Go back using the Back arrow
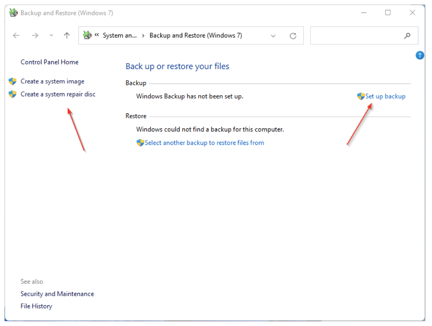The width and height of the screenshot is (432, 326). (16, 36)
